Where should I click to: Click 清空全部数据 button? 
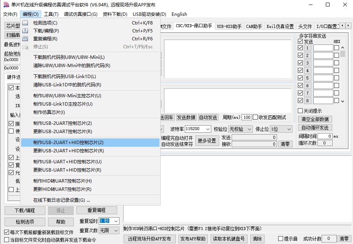coord(315,119)
